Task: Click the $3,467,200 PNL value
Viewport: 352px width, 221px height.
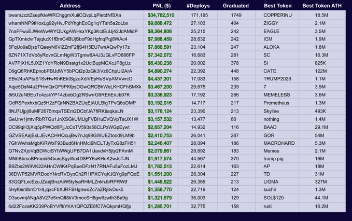Action: (x=160, y=87)
